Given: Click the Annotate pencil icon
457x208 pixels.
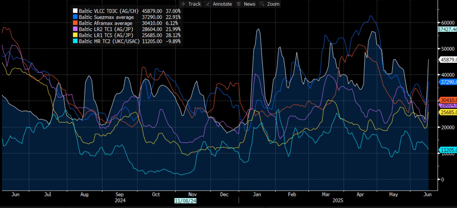Looking at the screenshot, I should point(208,4).
